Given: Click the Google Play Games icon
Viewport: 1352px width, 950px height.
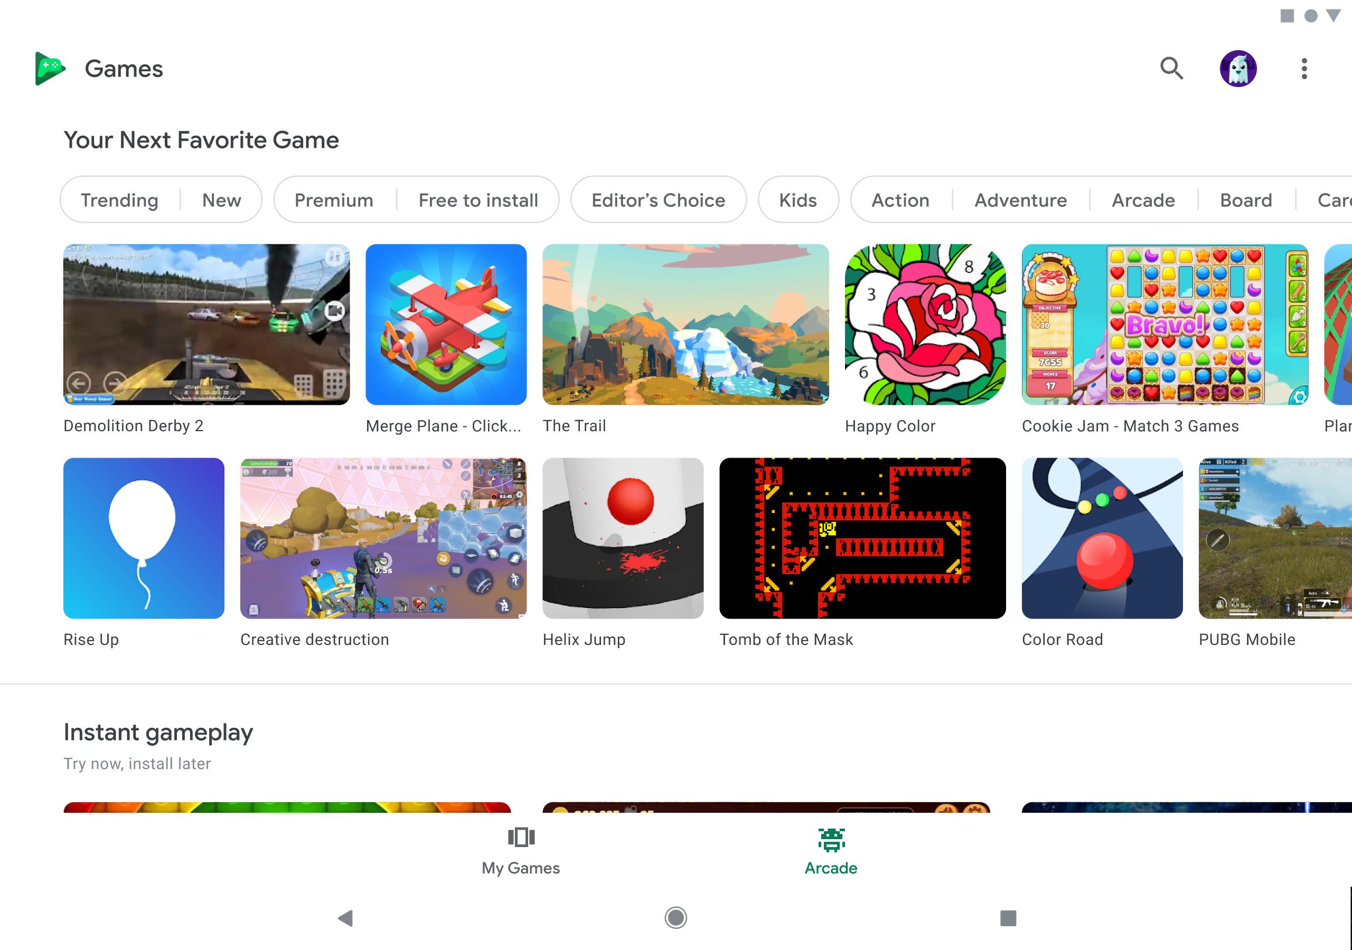Looking at the screenshot, I should point(49,69).
